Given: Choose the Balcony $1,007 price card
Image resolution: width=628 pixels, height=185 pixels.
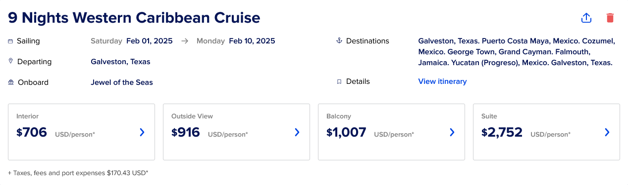Looking at the screenshot, I should tap(392, 132).
